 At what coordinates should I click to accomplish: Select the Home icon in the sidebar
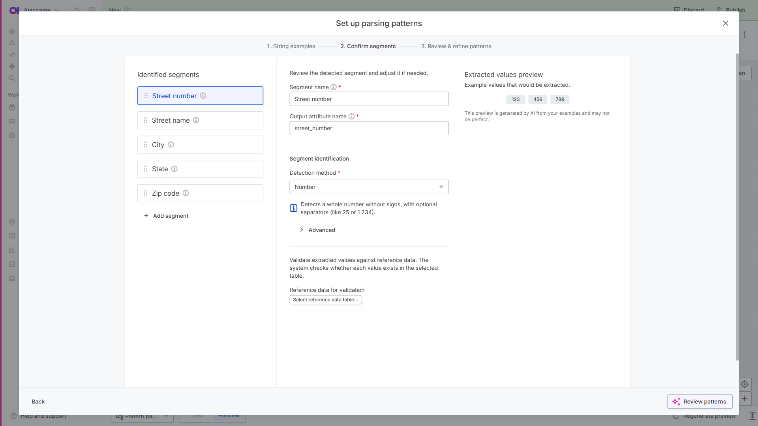(12, 31)
